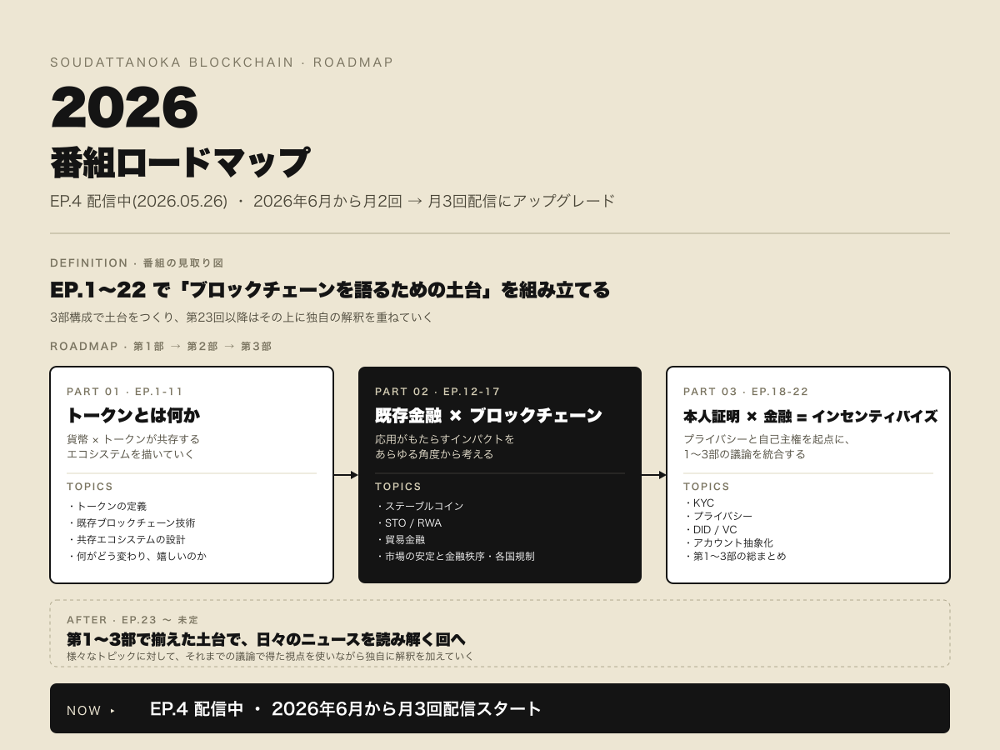Click the NOW label in the bottom bar

[x=84, y=711]
